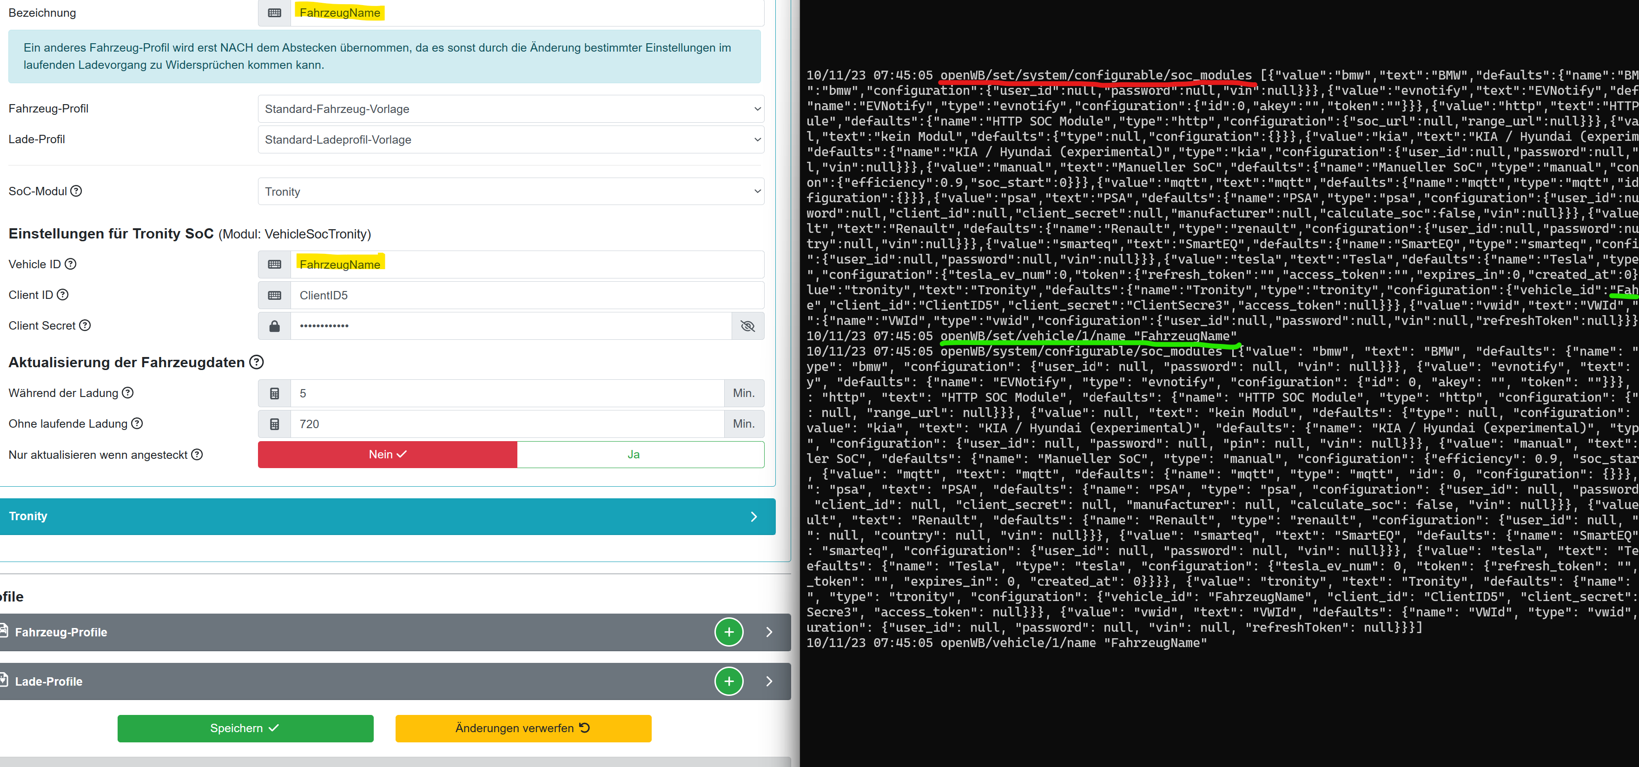Click help icon next to Während der Ladung
1639x767 pixels.
pyautogui.click(x=128, y=393)
